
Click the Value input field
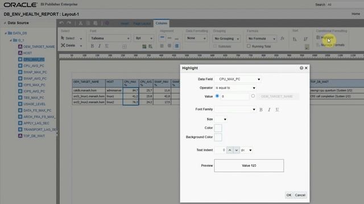click(x=234, y=96)
